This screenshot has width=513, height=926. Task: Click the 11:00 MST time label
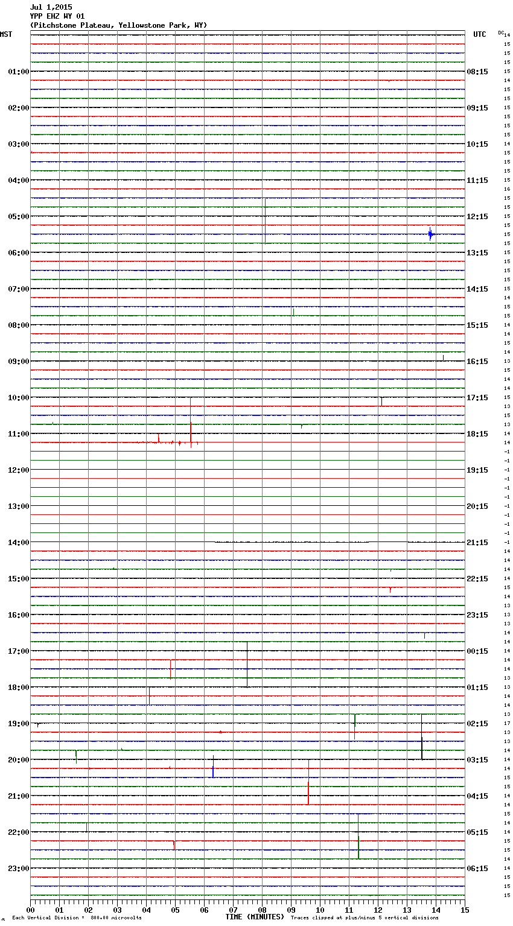click(19, 434)
